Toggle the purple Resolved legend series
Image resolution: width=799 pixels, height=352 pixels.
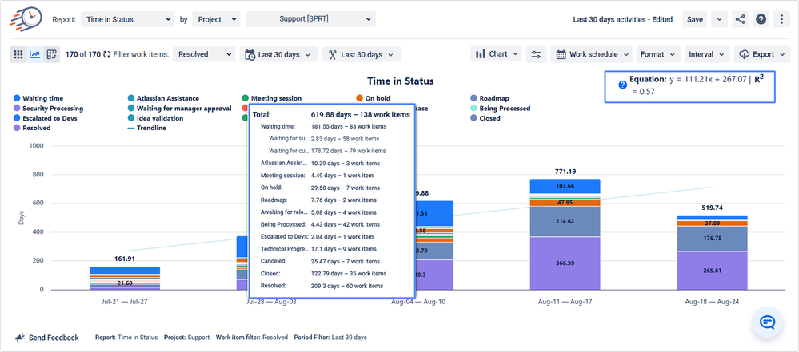(32, 129)
